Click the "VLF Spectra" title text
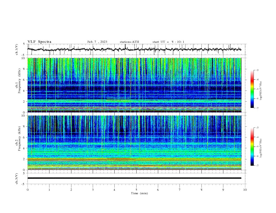276x213 pixels. [x=39, y=42]
